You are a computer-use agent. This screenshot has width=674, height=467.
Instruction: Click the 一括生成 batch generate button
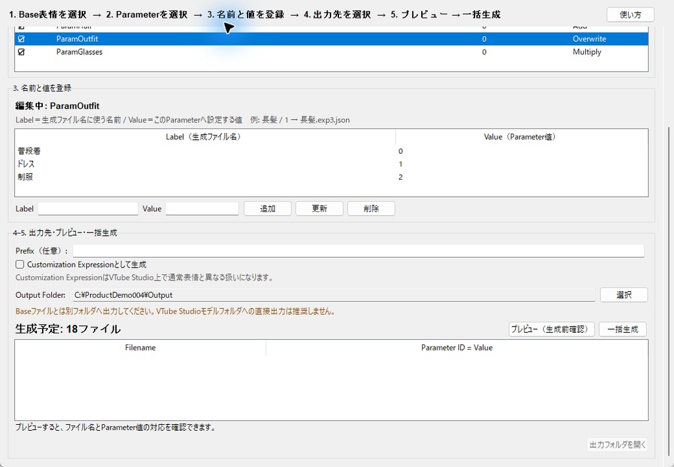click(x=623, y=329)
